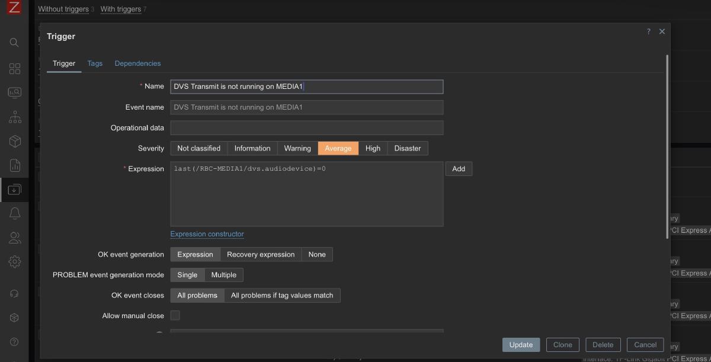Screen dimensions: 711x362
Task: Click the Add button next to Expression
Action: coord(459,168)
